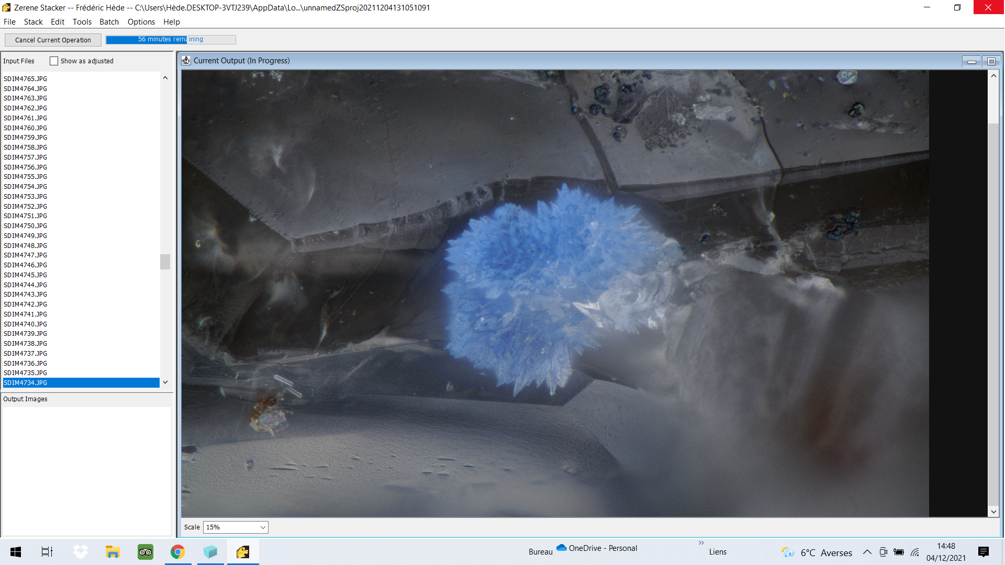Image resolution: width=1005 pixels, height=565 pixels.
Task: Click the Current Output window icon
Action: [x=186, y=61]
